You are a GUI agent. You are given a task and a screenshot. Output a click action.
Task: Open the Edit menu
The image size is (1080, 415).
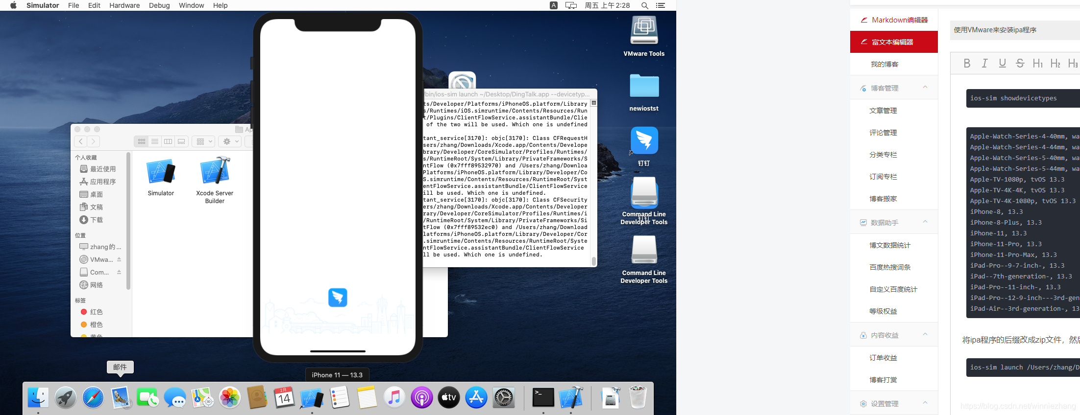tap(94, 5)
